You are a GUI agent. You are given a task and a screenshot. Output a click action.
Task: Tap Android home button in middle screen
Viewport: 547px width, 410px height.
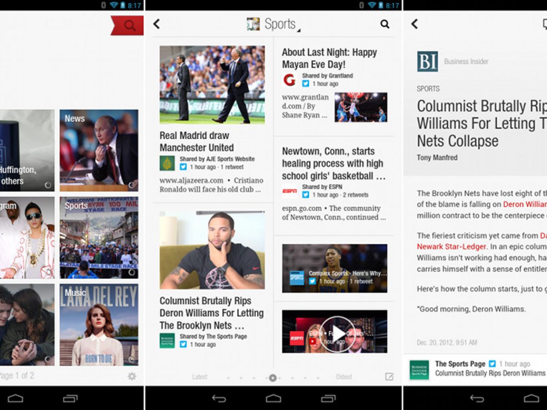coord(273,399)
